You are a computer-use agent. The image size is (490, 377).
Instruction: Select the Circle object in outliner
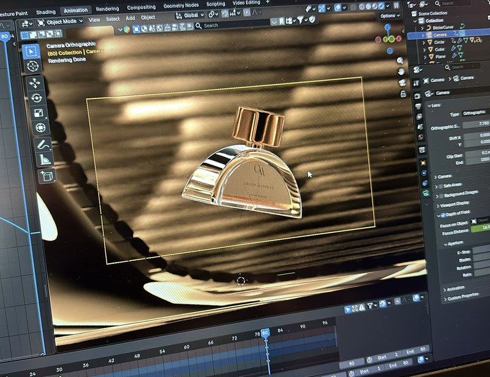click(439, 42)
